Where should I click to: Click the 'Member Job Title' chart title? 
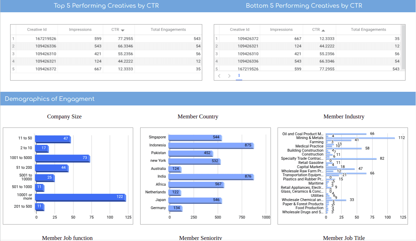(344, 238)
